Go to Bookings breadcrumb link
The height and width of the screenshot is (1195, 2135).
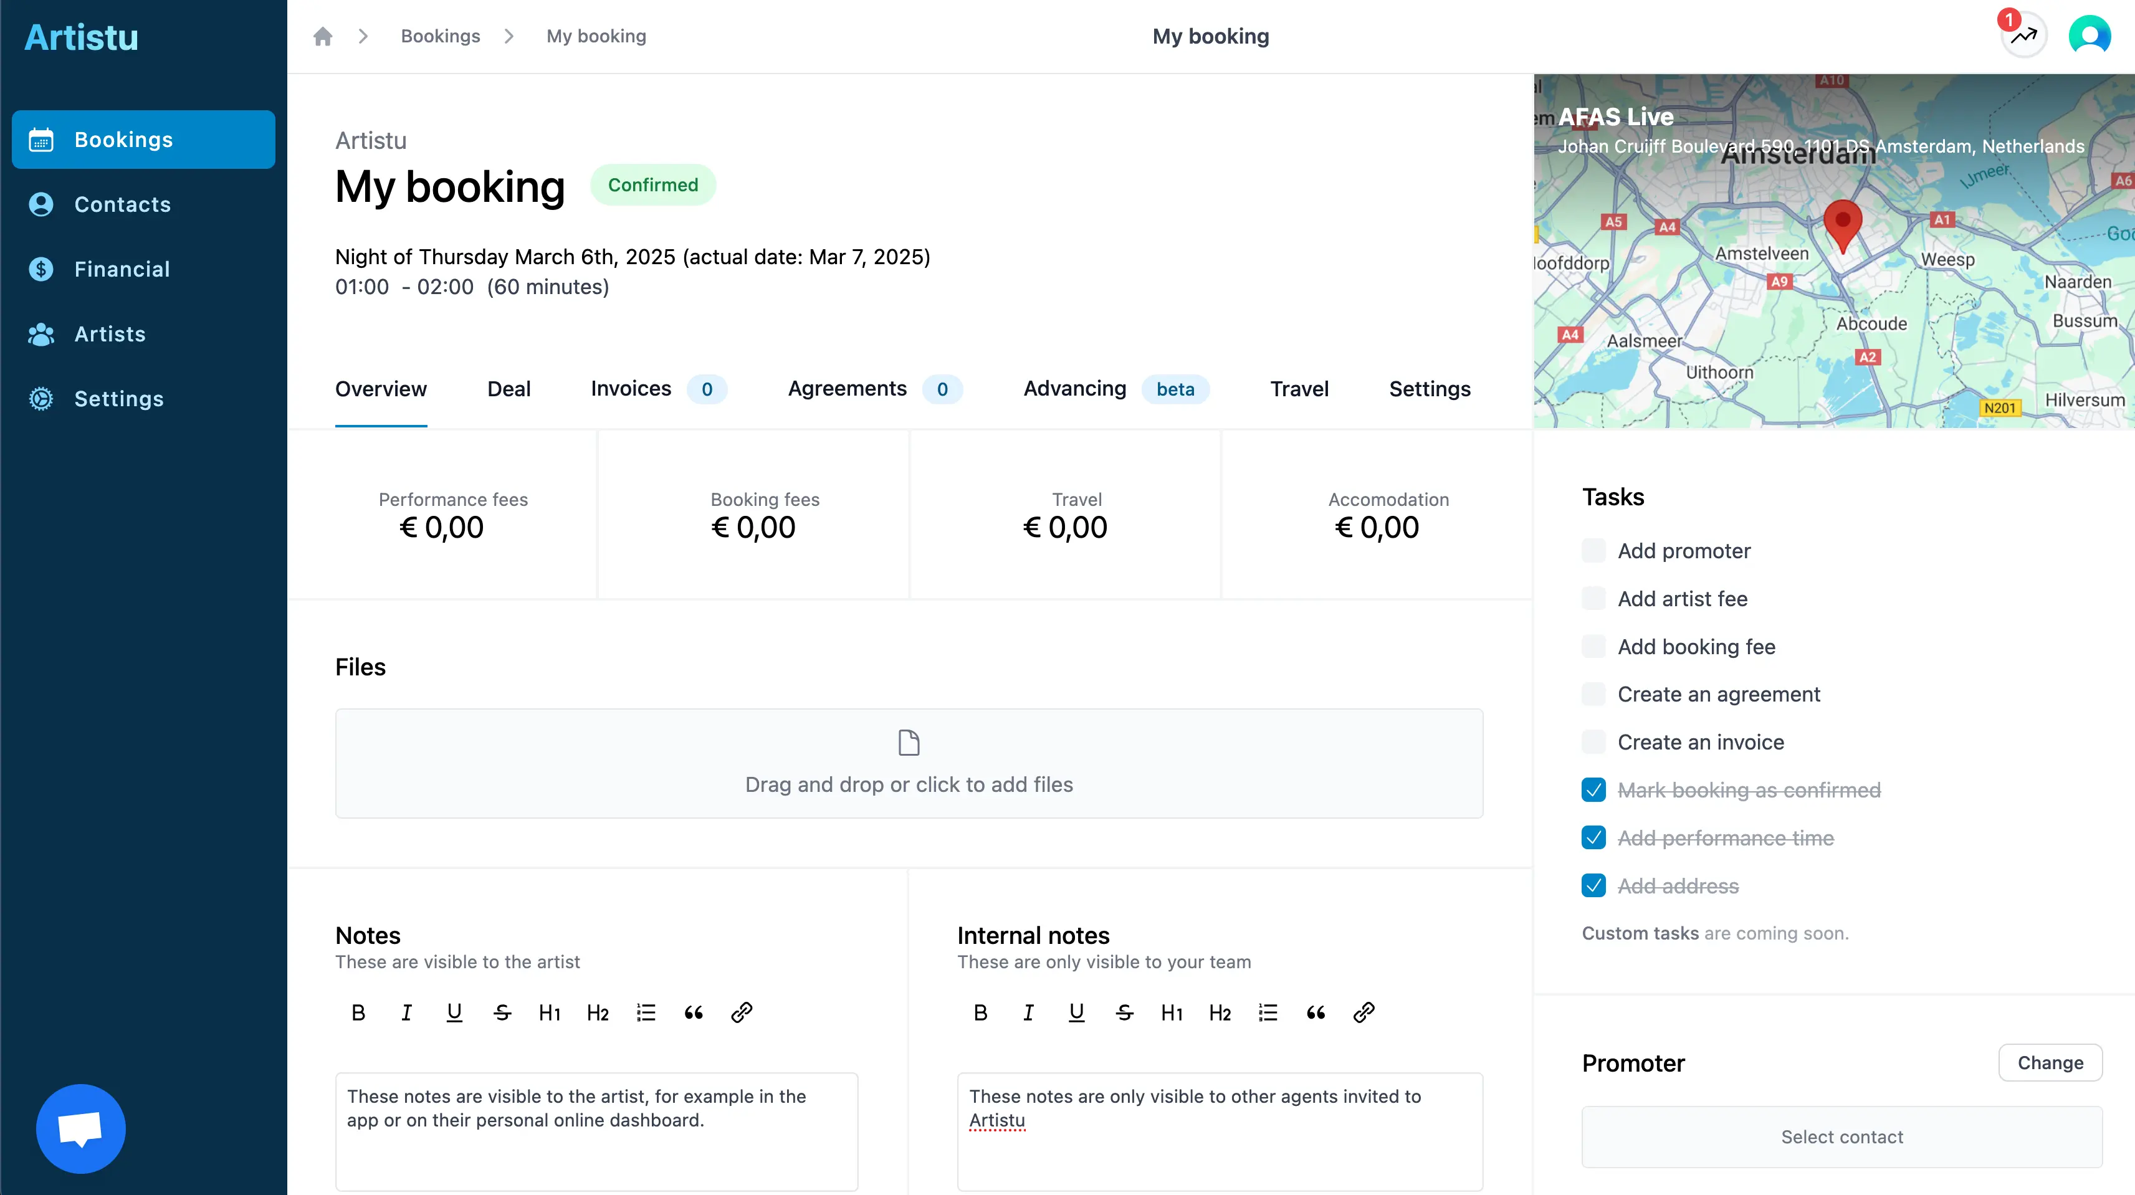click(x=440, y=37)
